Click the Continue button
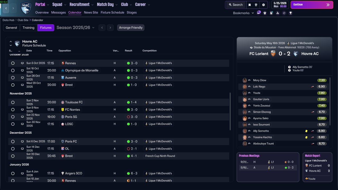The height and width of the screenshot is (190, 338). click(x=312, y=5)
